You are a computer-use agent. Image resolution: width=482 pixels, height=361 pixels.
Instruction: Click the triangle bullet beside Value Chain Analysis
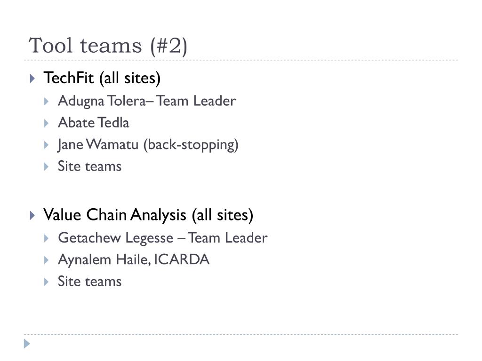click(x=32, y=215)
